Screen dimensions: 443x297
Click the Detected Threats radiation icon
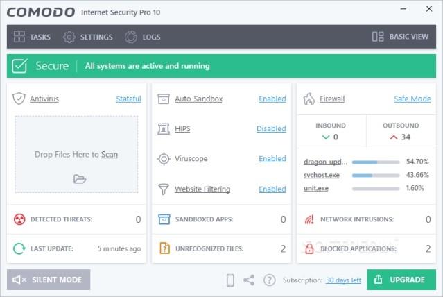pos(19,219)
